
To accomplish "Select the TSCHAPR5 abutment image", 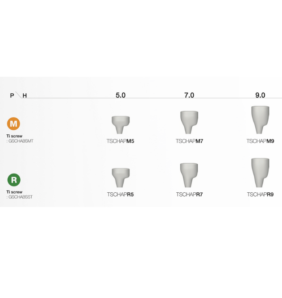I will (120, 178).
